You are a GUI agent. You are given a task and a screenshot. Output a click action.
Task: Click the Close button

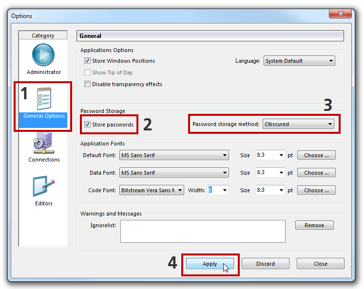coord(320,264)
